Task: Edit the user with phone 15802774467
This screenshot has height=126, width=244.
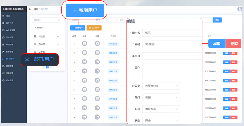Action: coord(227,117)
